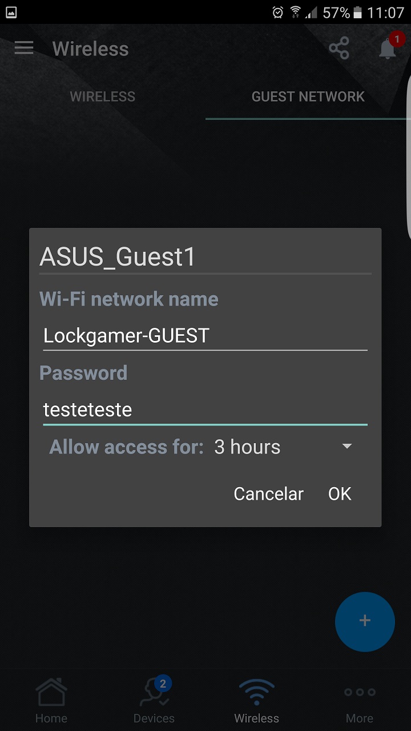Expand the Allow access for dropdown arrow
Screen dimensions: 411x731
tap(346, 447)
